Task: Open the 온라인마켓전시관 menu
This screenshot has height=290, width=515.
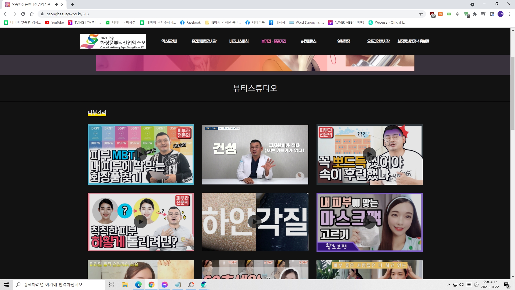Action: pos(204,41)
